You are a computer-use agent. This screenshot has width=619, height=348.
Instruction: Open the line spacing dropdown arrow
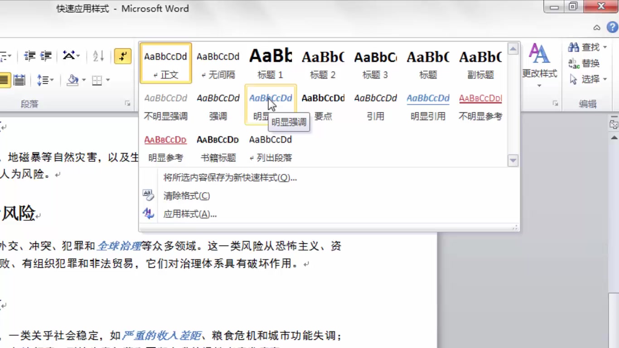[x=52, y=80]
